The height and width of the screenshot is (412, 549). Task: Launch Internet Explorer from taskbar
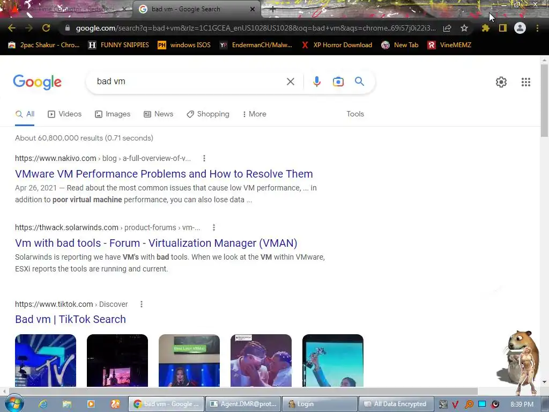[x=43, y=404]
